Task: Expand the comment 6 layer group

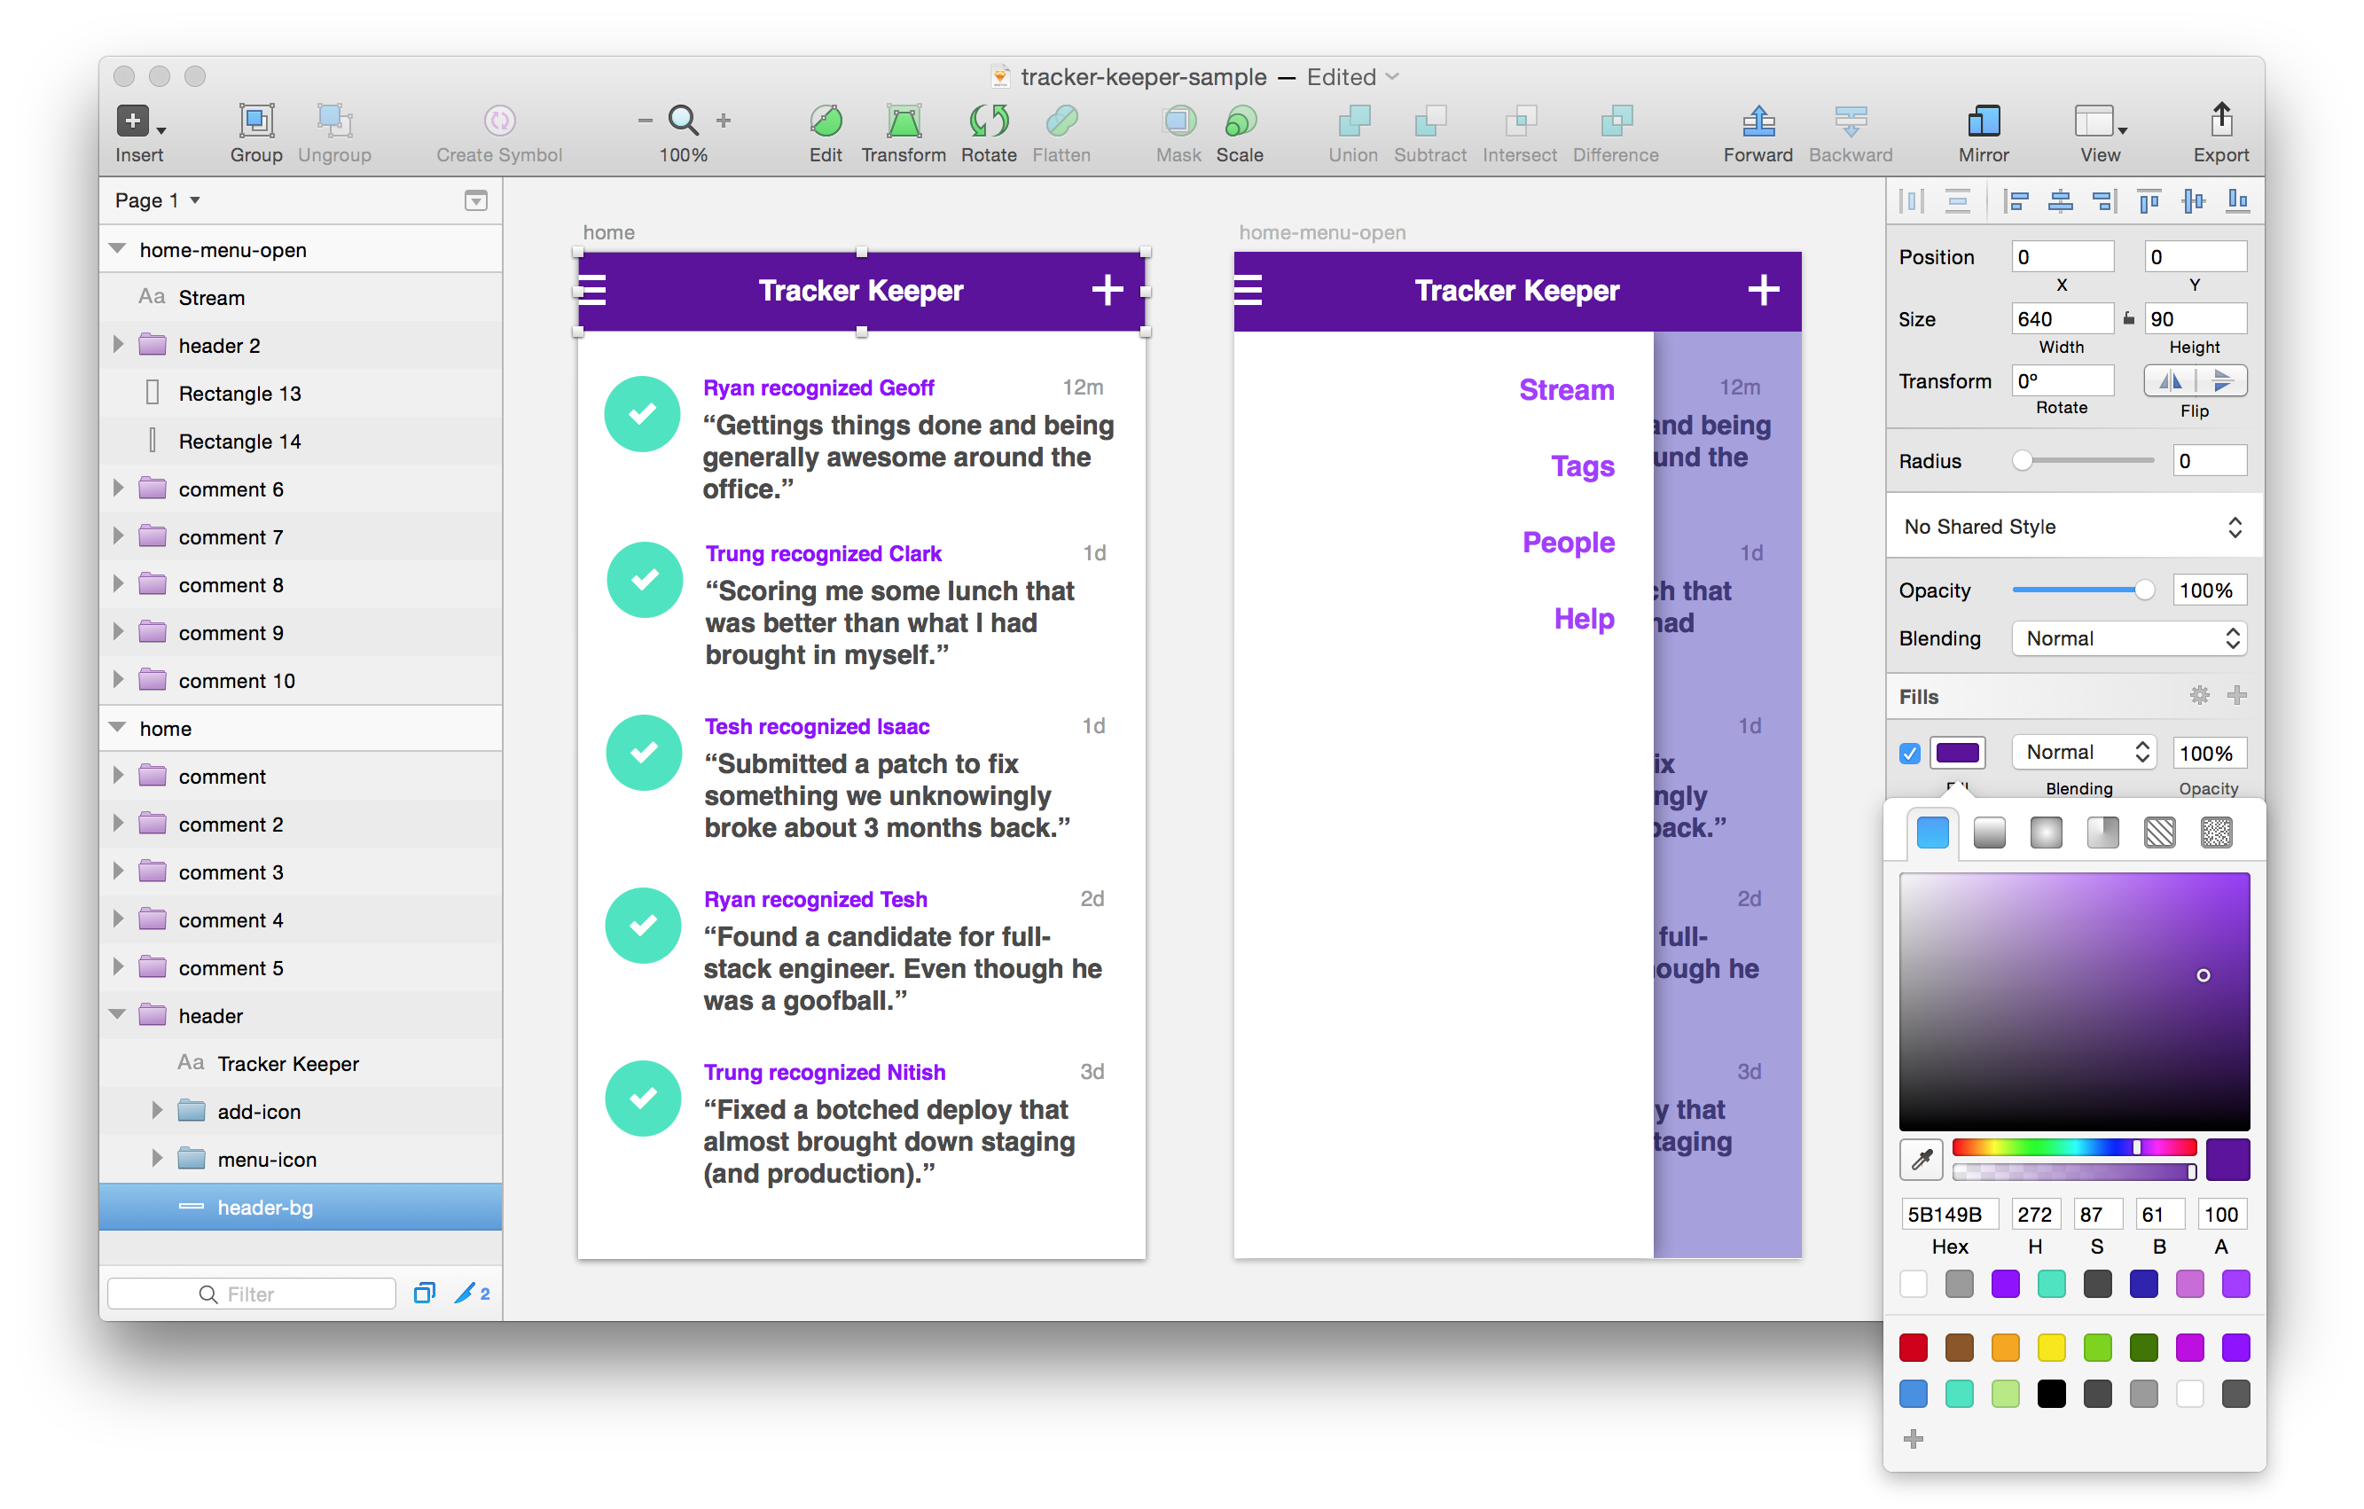Action: (117, 488)
